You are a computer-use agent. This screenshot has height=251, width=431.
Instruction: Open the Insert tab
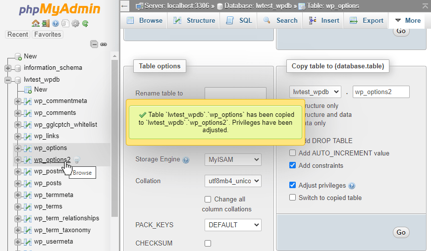[x=323, y=20]
